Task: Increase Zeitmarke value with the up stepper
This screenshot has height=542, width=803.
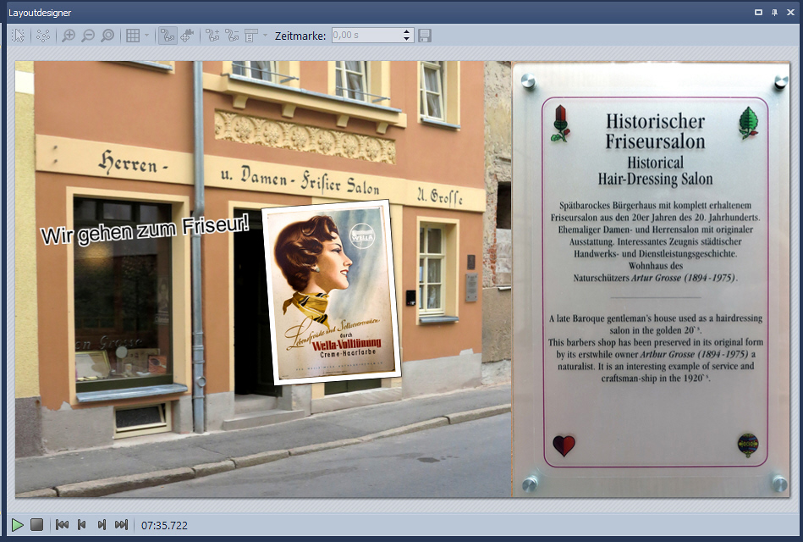Action: click(x=407, y=32)
